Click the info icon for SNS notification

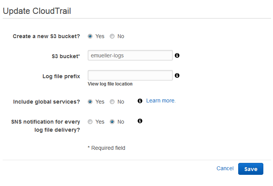coord(140,121)
